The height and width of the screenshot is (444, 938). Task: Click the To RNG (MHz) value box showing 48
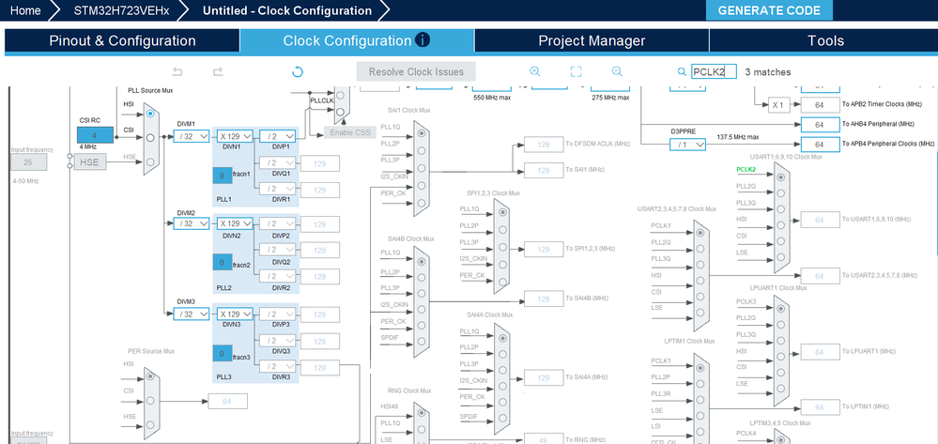click(x=544, y=440)
